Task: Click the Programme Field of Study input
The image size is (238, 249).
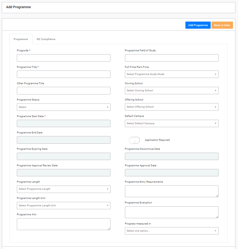Action: tap(171, 58)
